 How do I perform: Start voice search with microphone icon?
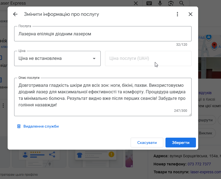click(160, 3)
